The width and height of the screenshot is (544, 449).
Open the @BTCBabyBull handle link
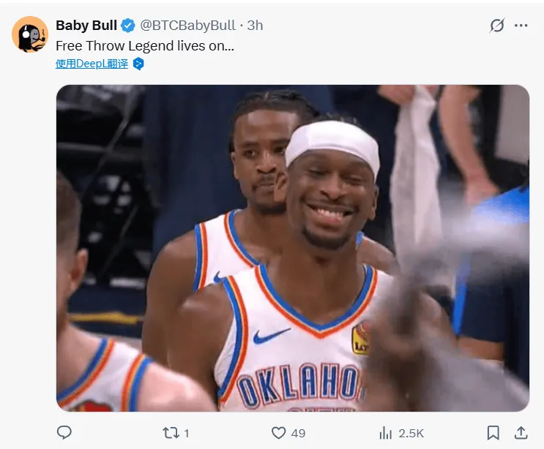tap(189, 26)
